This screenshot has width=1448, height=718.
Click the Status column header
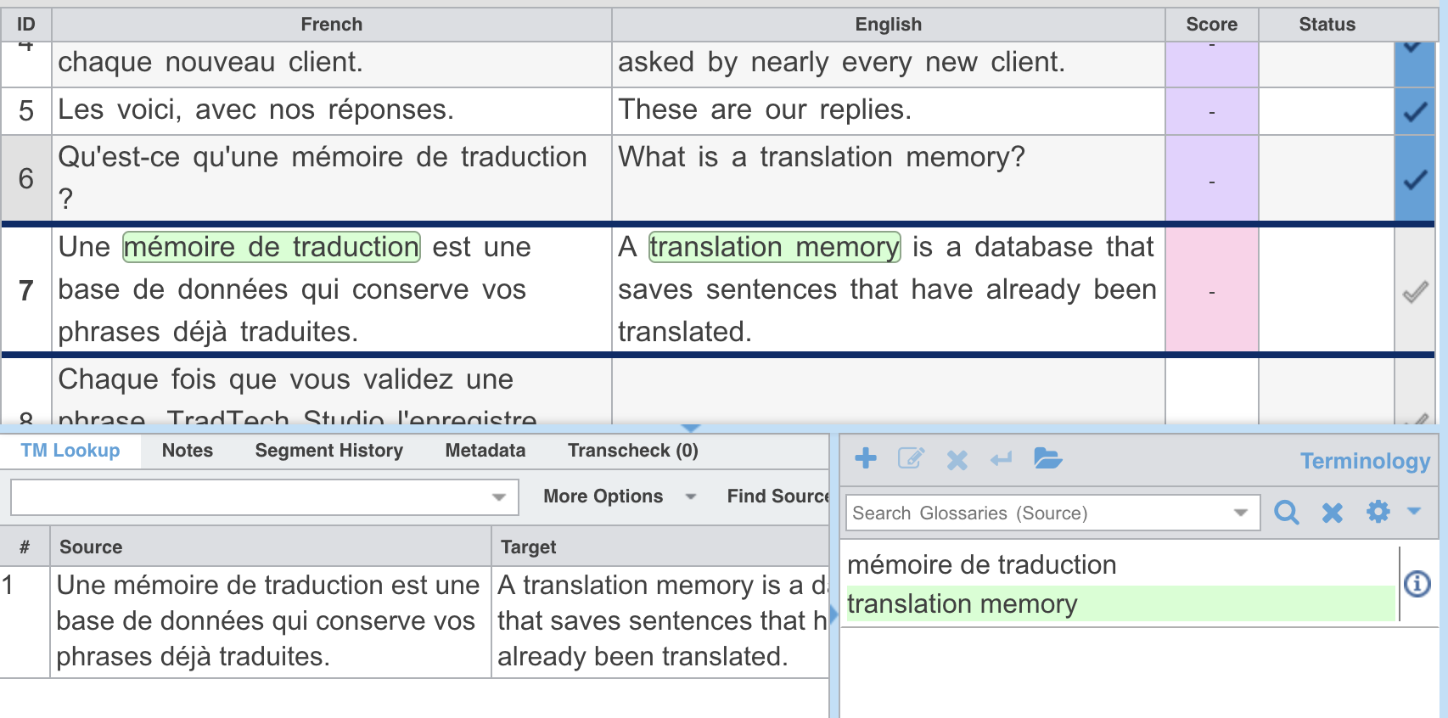1327,25
